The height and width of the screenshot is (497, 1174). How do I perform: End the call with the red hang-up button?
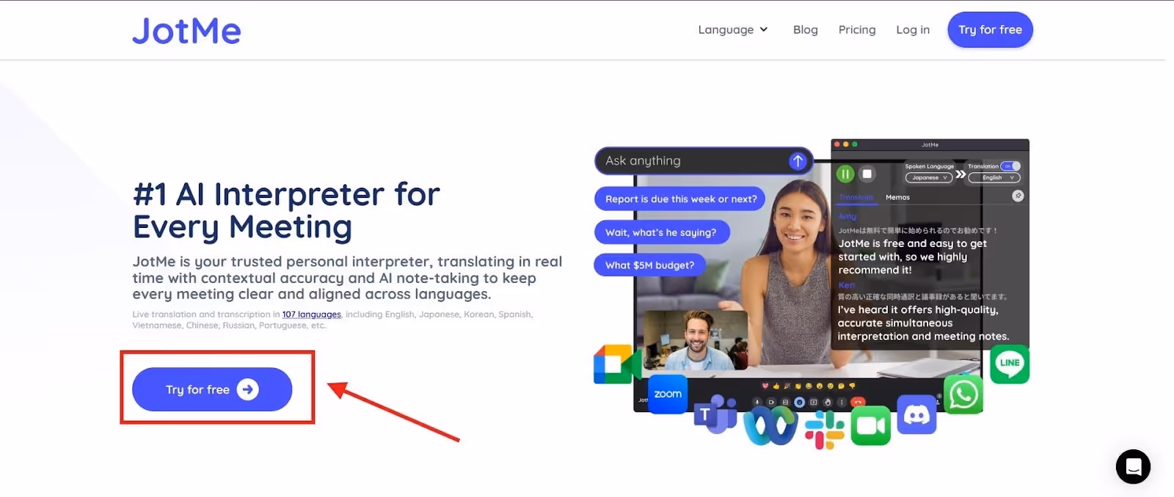pos(858,402)
